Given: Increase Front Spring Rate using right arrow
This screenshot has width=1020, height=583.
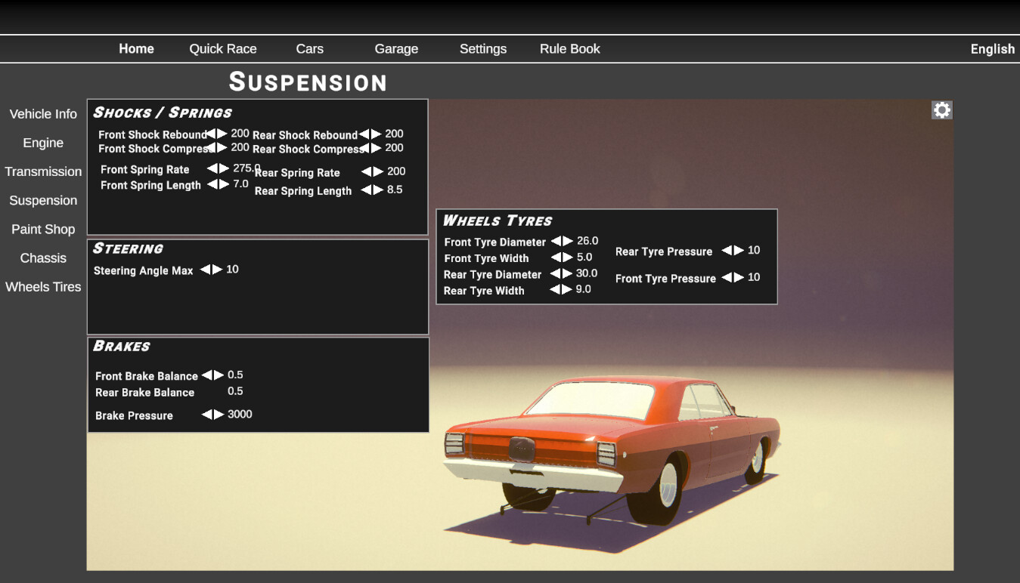Looking at the screenshot, I should coord(224,168).
